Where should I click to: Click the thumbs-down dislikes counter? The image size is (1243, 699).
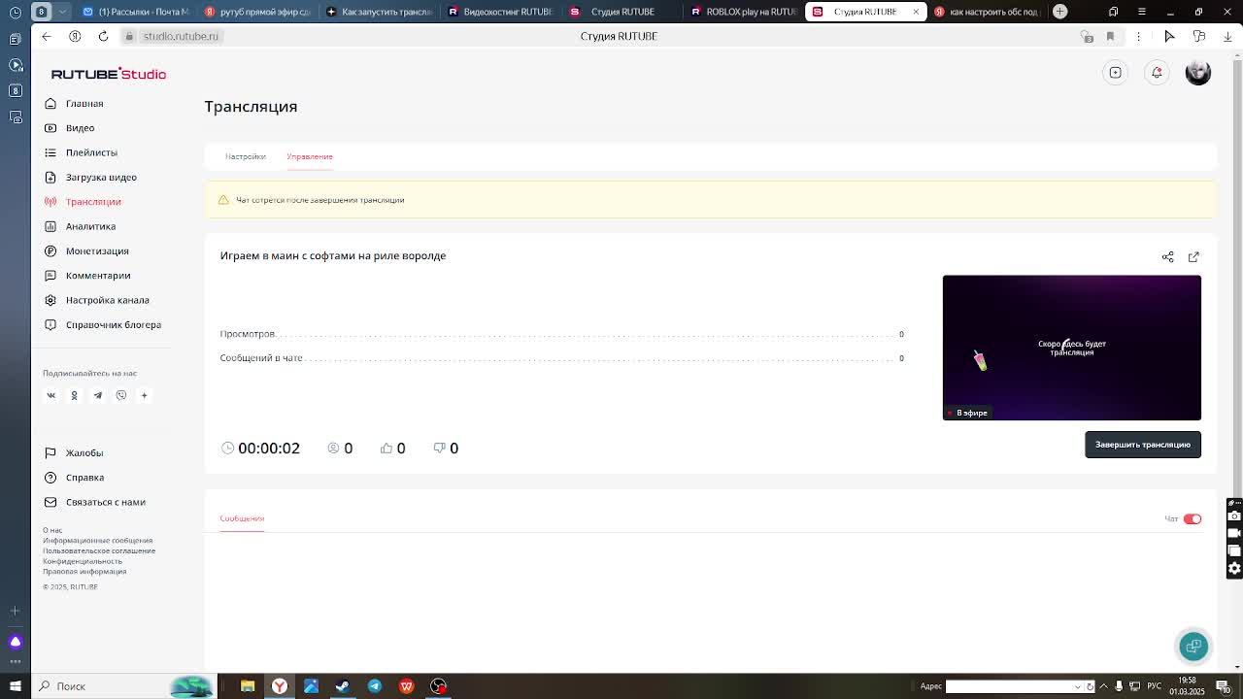coord(446,449)
